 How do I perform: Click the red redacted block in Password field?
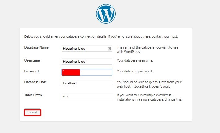[x=71, y=72]
